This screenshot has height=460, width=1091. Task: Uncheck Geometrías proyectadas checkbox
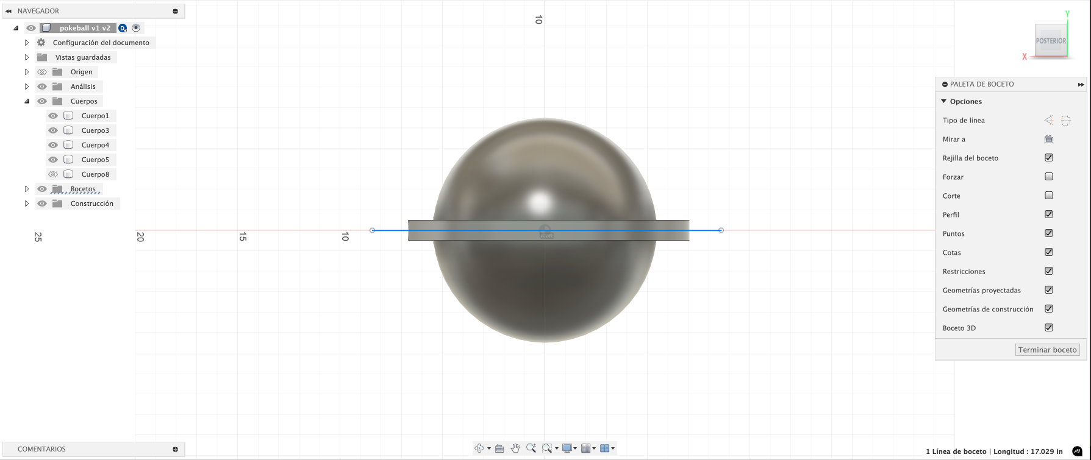[x=1049, y=290]
